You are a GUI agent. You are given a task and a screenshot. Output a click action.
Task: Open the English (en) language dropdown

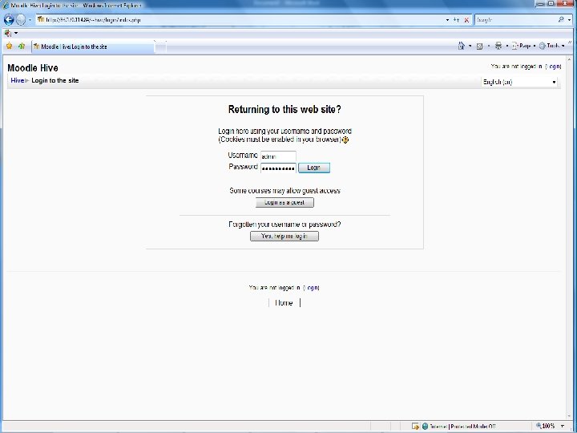coord(519,82)
